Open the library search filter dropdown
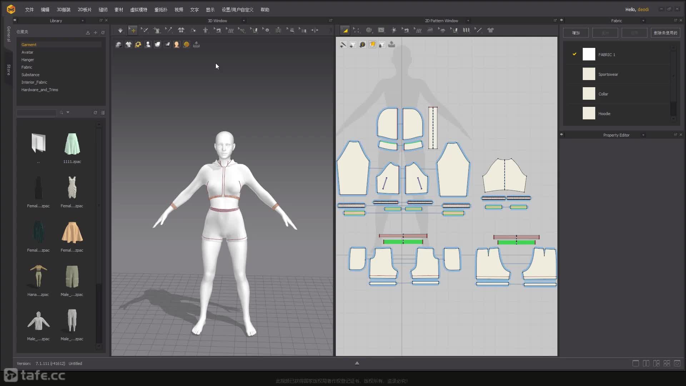Viewport: 686px width, 386px height. [x=68, y=113]
